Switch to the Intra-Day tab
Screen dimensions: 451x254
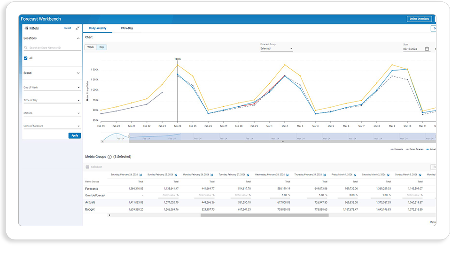coord(126,28)
